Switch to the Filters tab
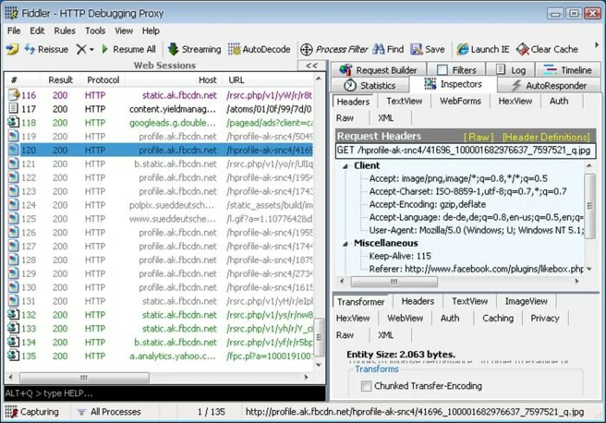 [x=456, y=70]
